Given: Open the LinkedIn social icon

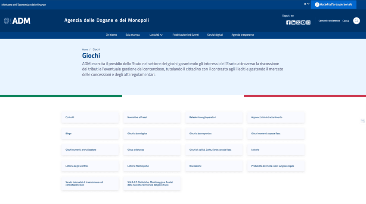Looking at the screenshot, I should tap(293, 22).
